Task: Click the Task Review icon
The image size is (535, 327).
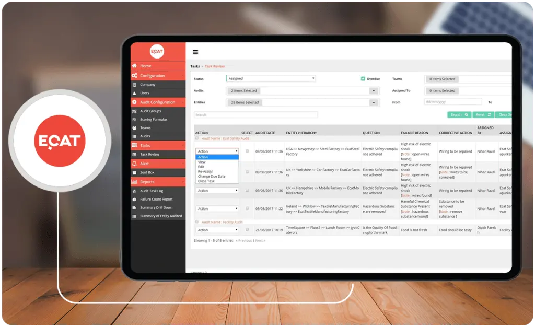Action: pos(134,155)
